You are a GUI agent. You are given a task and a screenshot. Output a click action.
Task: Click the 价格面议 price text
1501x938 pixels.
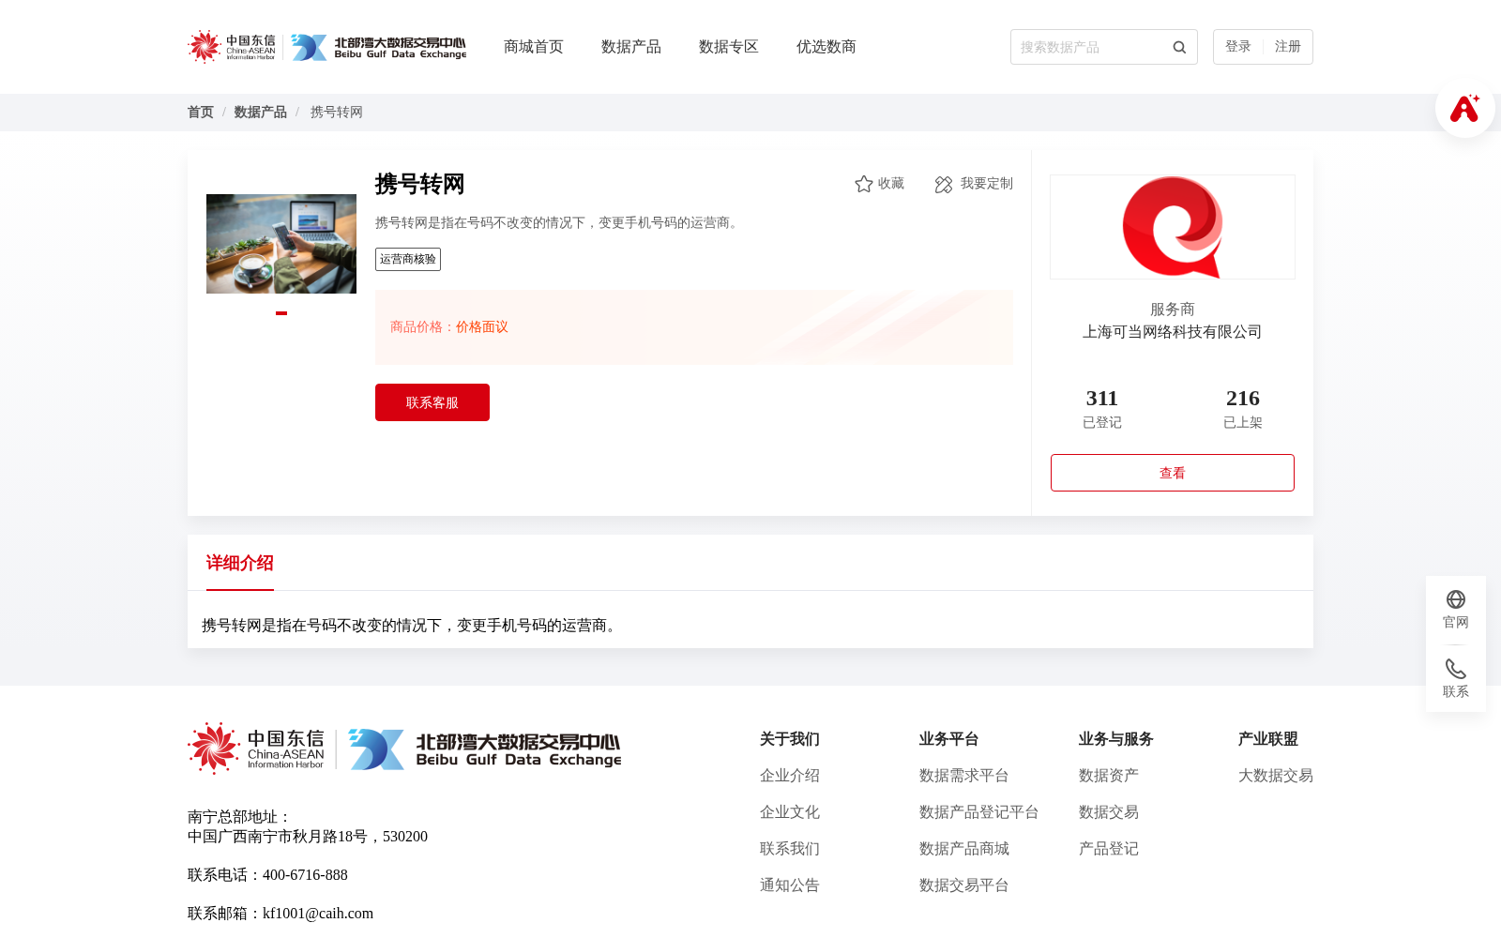click(482, 327)
